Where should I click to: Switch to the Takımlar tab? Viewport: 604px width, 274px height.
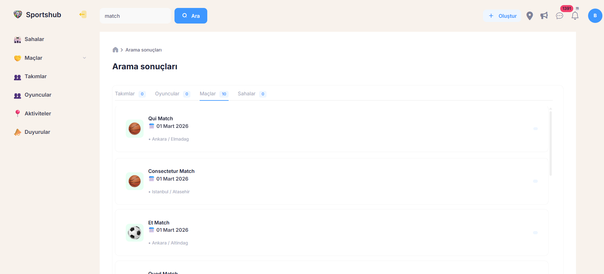125,94
